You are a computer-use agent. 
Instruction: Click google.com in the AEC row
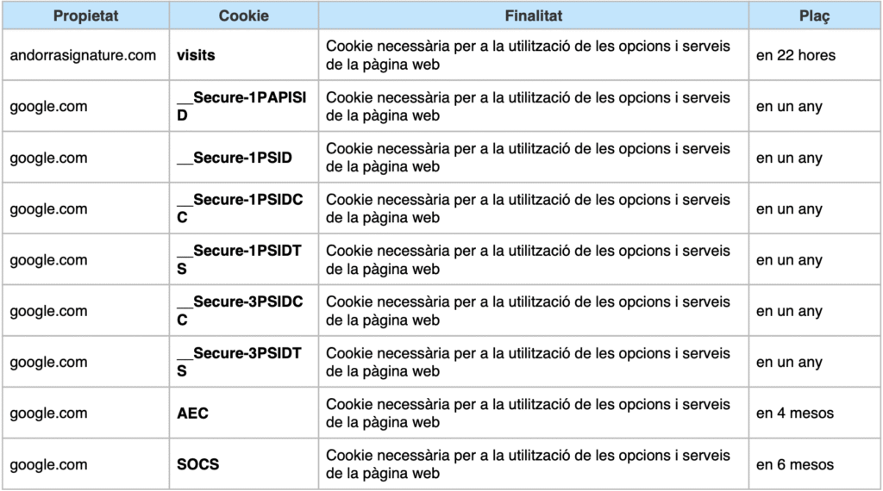[48, 413]
